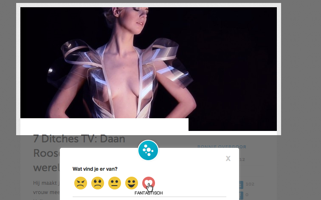The width and height of the screenshot is (321, 200).
Task: Pick the neutral face emoji reaction
Action: click(115, 183)
